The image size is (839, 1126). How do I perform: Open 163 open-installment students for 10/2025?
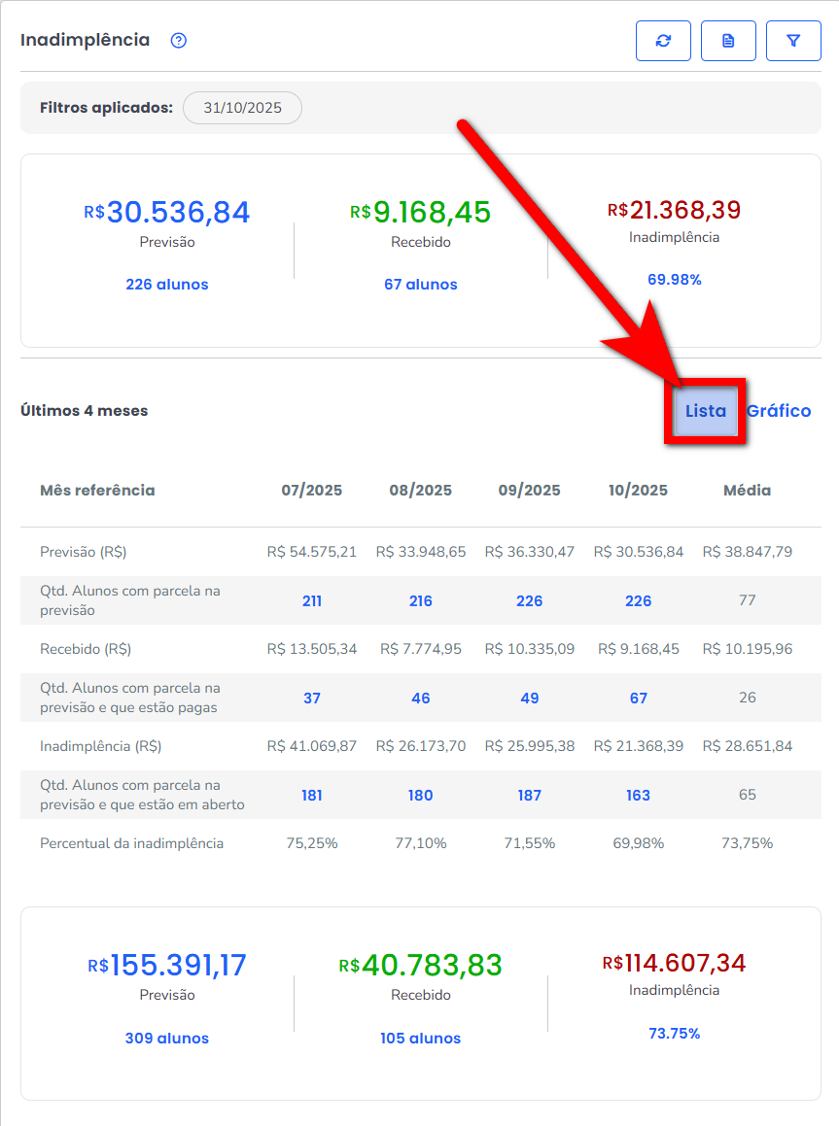point(638,796)
